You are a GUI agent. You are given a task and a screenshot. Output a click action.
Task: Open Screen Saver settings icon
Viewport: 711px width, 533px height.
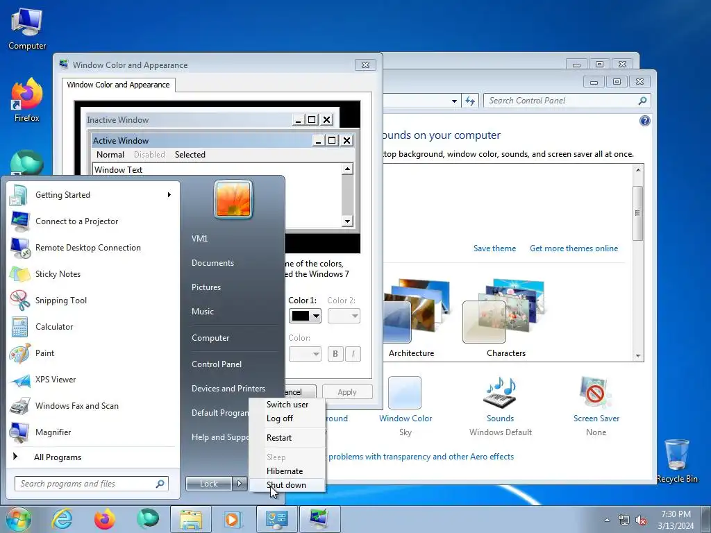[595, 393]
